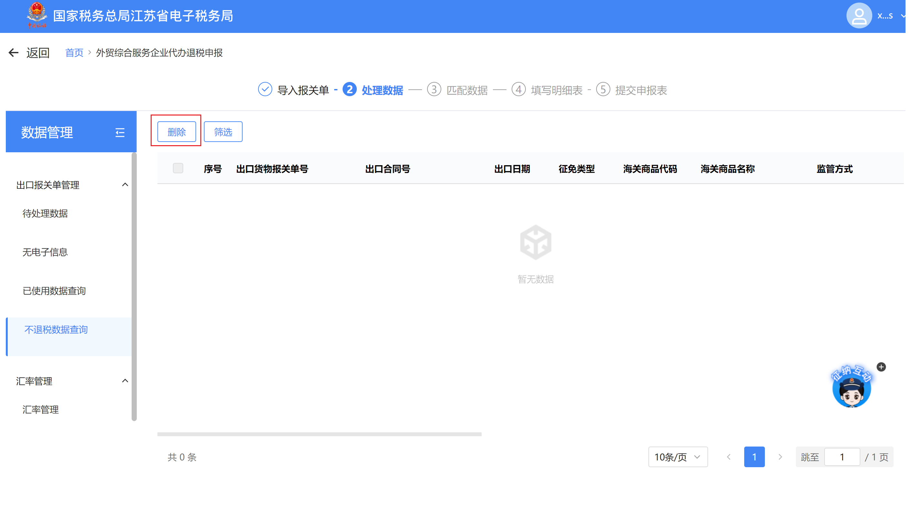Click the 删除 button

pyautogui.click(x=176, y=132)
